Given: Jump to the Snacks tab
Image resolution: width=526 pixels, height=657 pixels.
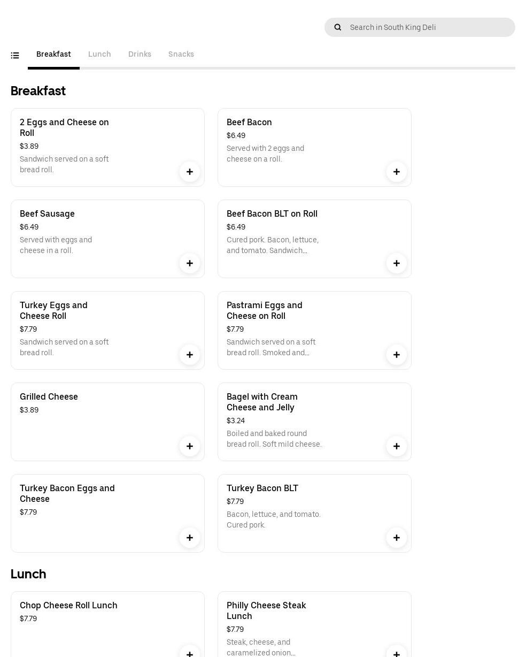Looking at the screenshot, I should (181, 54).
